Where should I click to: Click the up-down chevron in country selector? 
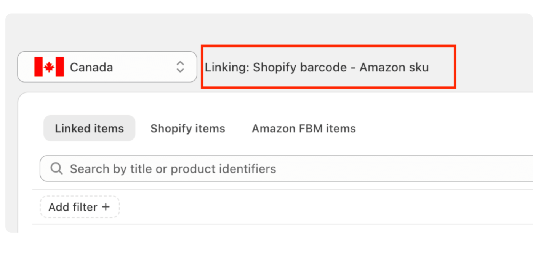[x=180, y=67]
